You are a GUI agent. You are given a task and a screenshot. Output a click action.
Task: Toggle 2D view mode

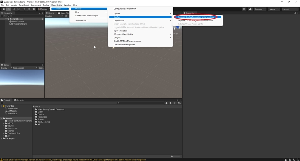point(66,16)
